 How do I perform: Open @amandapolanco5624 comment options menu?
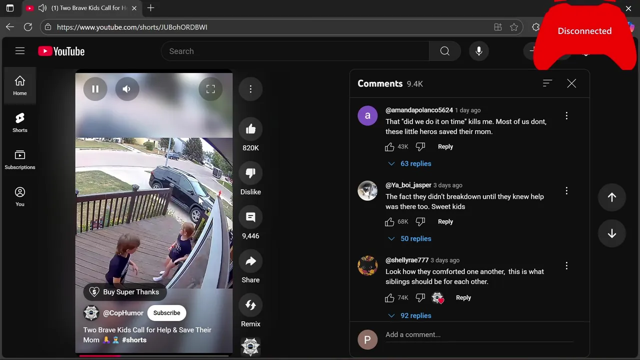[566, 115]
